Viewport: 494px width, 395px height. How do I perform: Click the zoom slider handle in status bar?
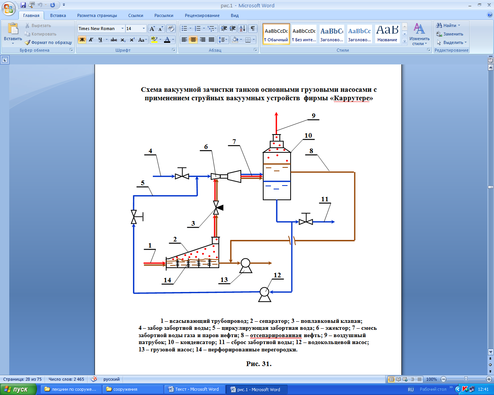coord(466,379)
